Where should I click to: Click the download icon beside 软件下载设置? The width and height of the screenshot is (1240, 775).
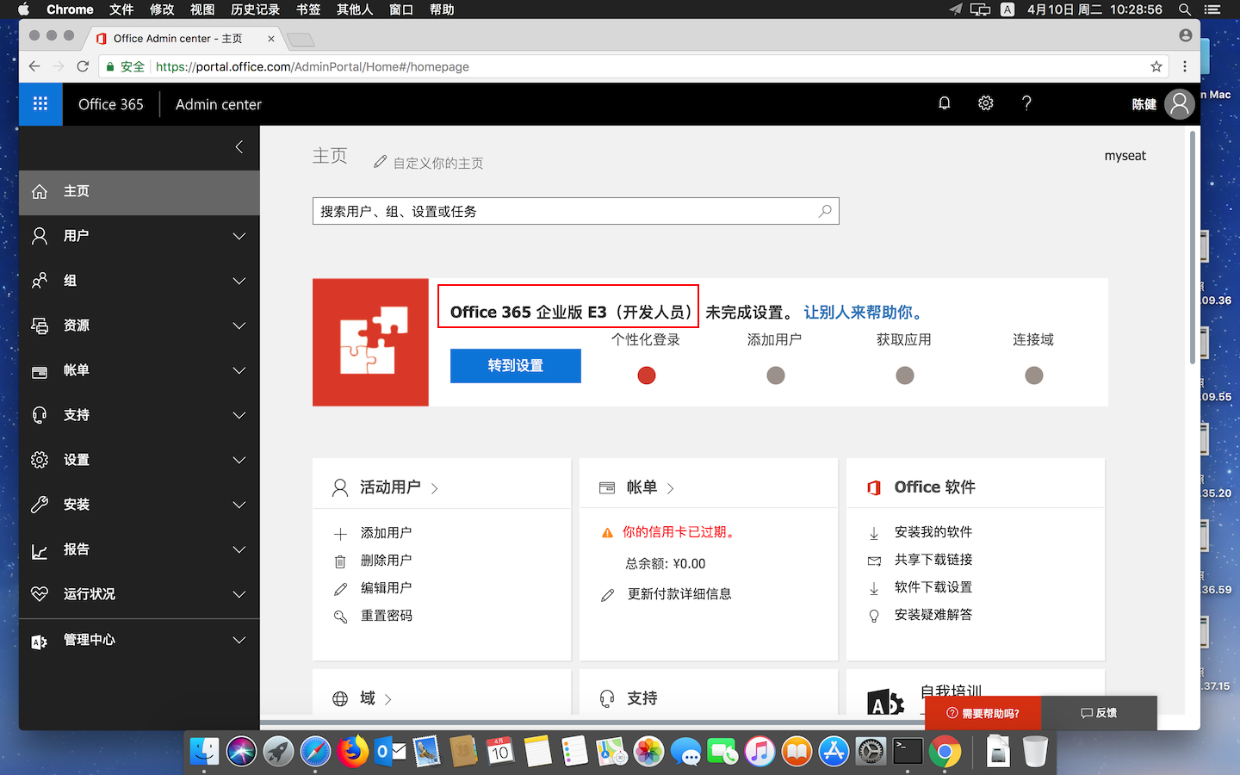click(874, 588)
